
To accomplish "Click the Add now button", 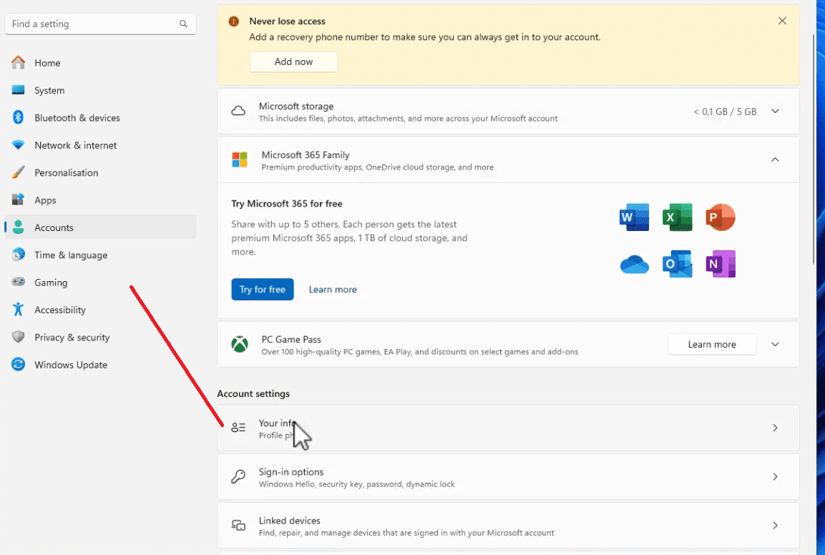I will tap(293, 62).
